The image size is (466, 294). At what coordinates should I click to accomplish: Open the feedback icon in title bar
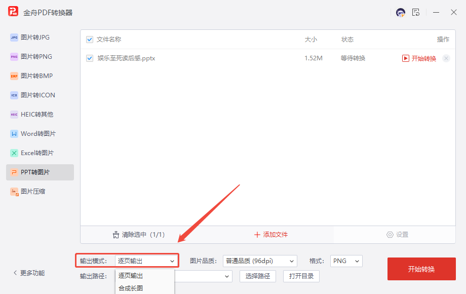click(416, 12)
